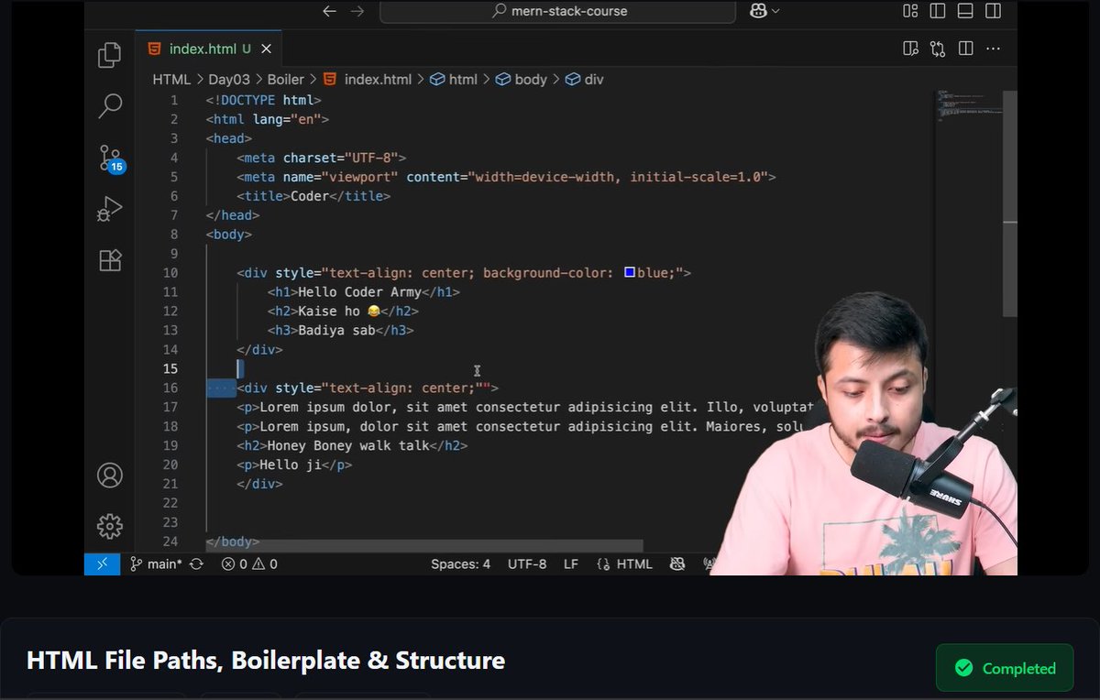Click the lesson title HTML File Paths heading
The width and height of the screenshot is (1100, 700).
[266, 660]
